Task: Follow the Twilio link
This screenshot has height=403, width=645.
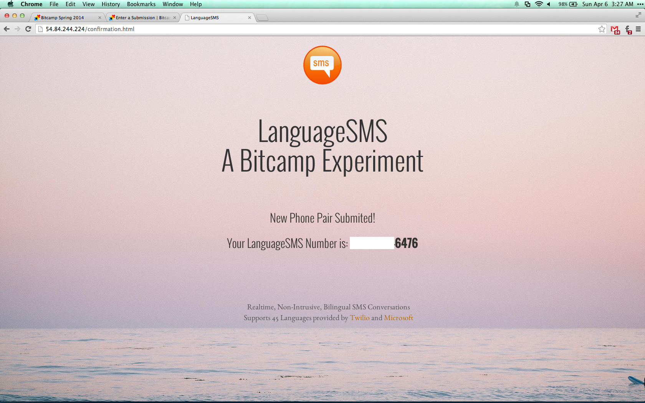Action: (x=360, y=318)
